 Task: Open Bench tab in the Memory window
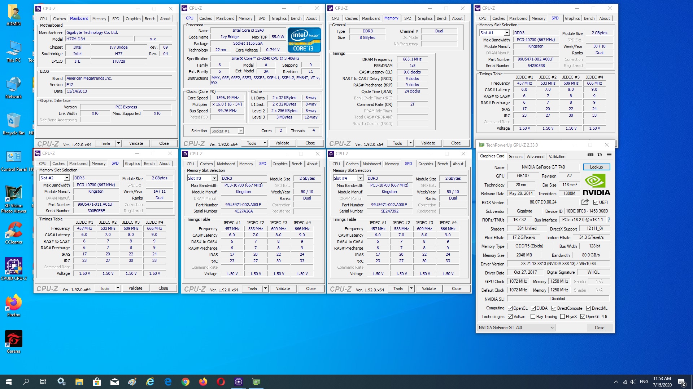(442, 18)
